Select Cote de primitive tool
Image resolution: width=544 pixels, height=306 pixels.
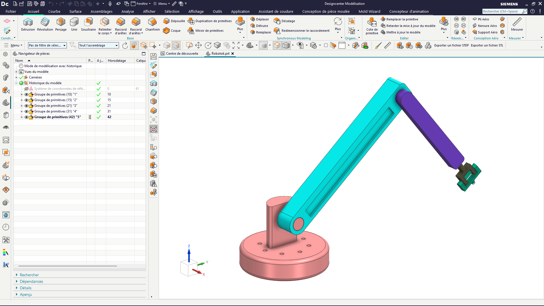click(x=372, y=26)
